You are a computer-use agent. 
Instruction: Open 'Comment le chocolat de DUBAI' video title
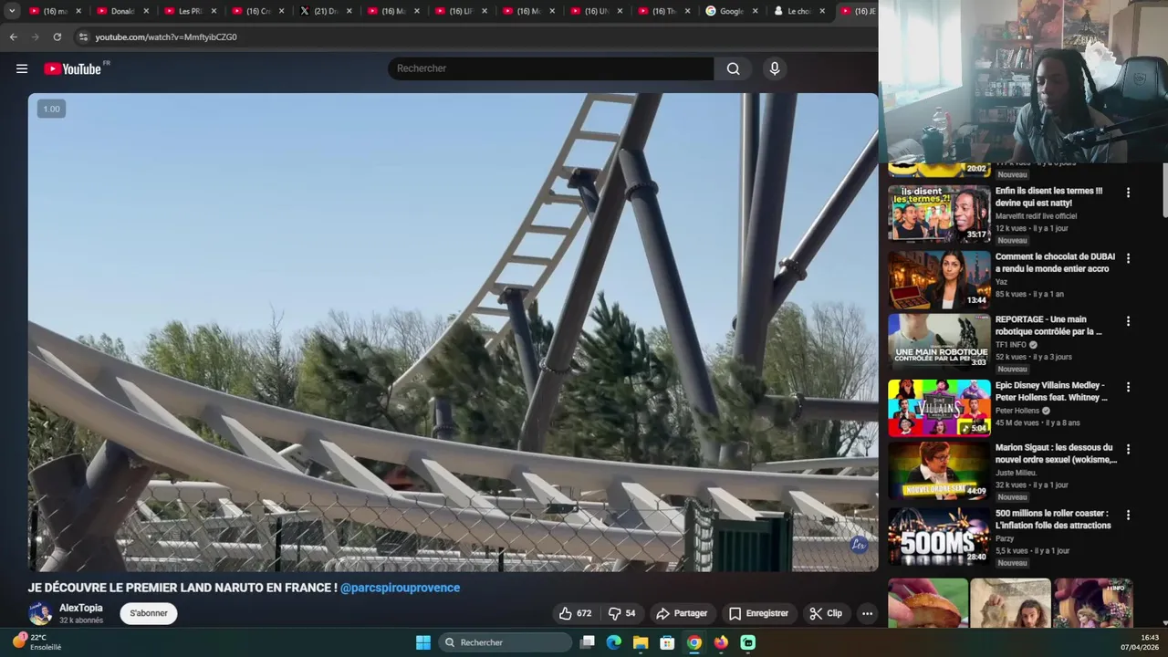(1055, 263)
